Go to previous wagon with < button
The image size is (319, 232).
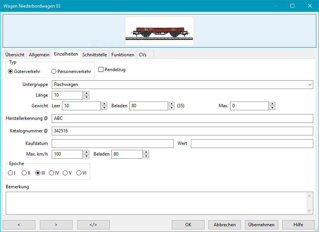click(19, 224)
